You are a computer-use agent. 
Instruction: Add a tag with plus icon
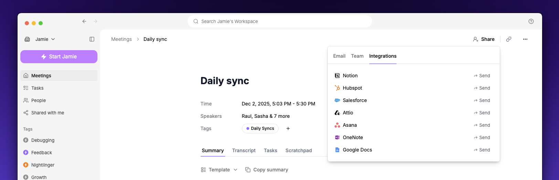288,128
